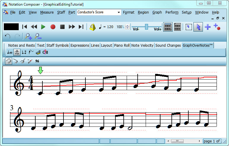Click the Zoom In magnifier icon
This screenshot has height=146, width=229.
pyautogui.click(x=28, y=36)
